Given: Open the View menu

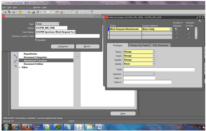Looking at the screenshot, I should coord(15,7).
